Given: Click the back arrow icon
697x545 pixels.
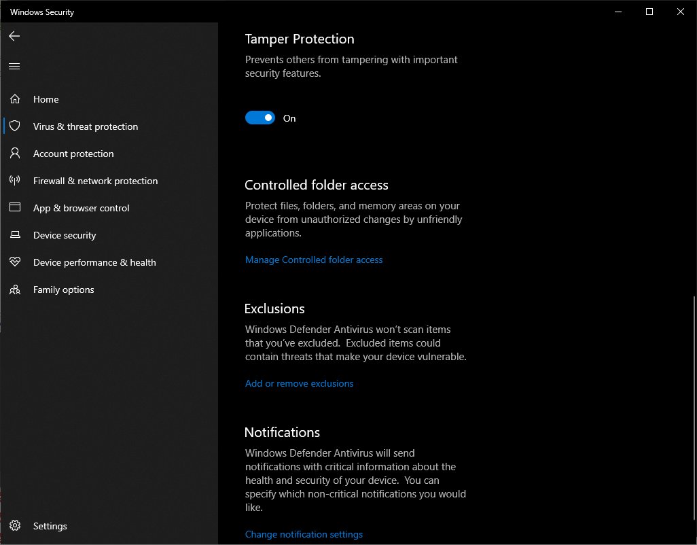Looking at the screenshot, I should (x=14, y=36).
